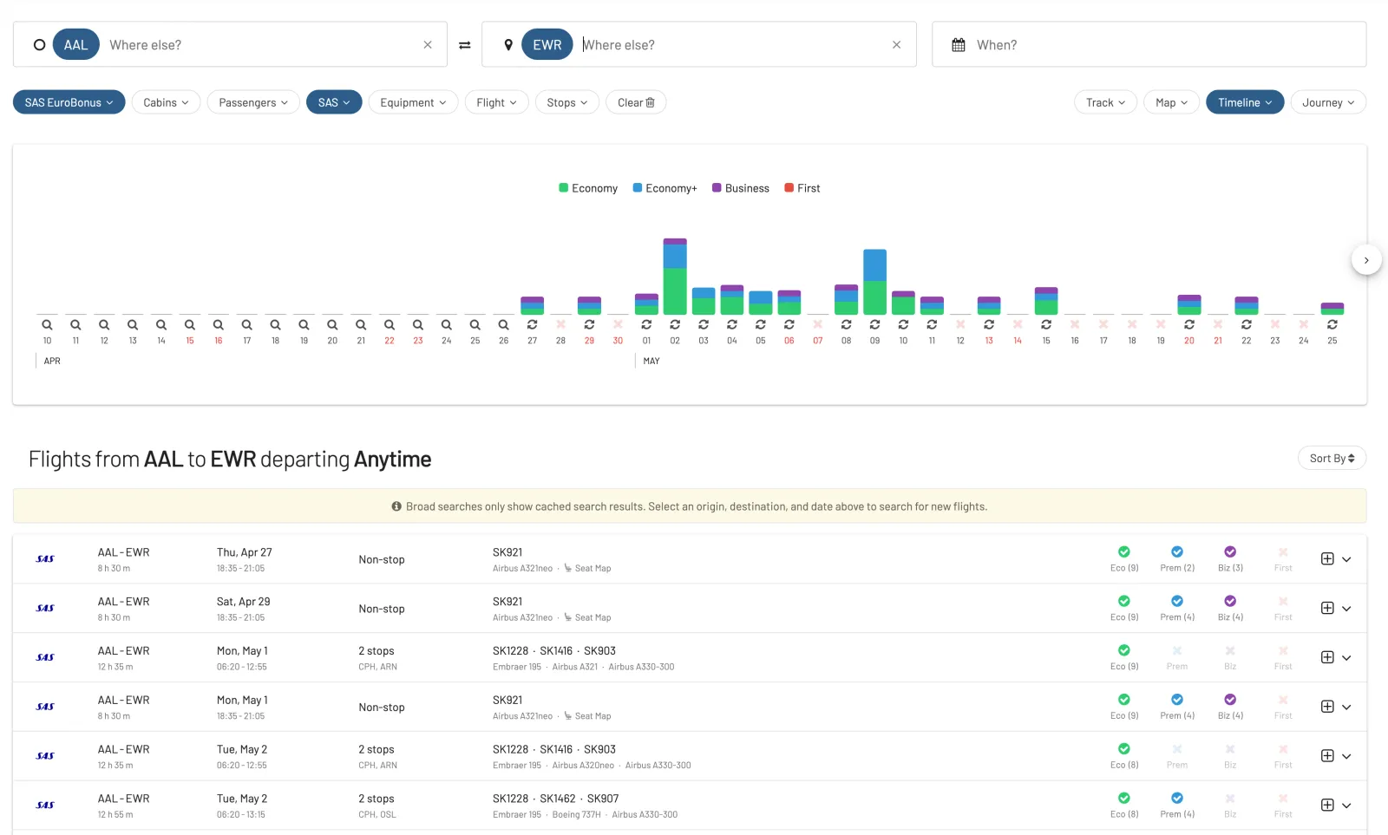Search availability for April 20
Screen dimensions: 1388x835
pos(332,325)
